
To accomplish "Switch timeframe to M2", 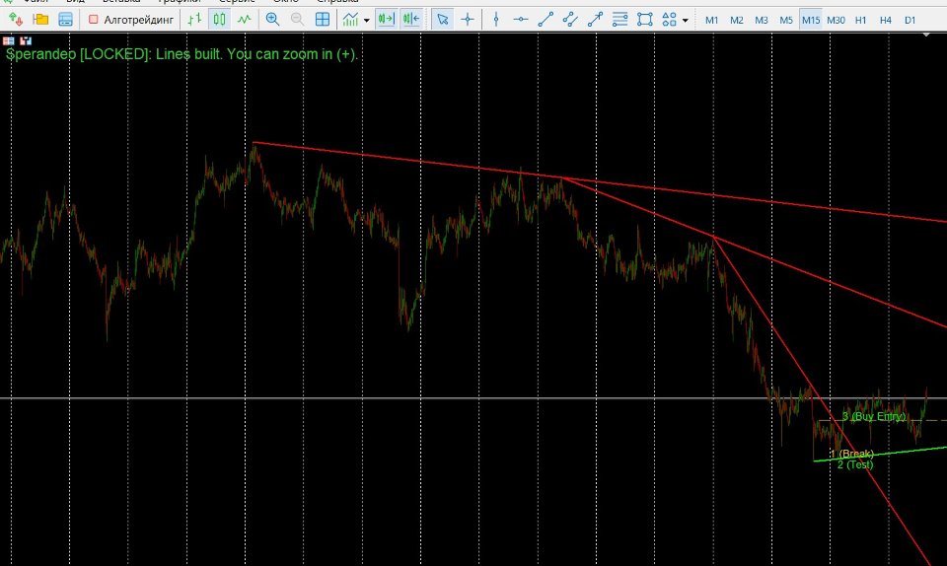I will pyautogui.click(x=737, y=20).
